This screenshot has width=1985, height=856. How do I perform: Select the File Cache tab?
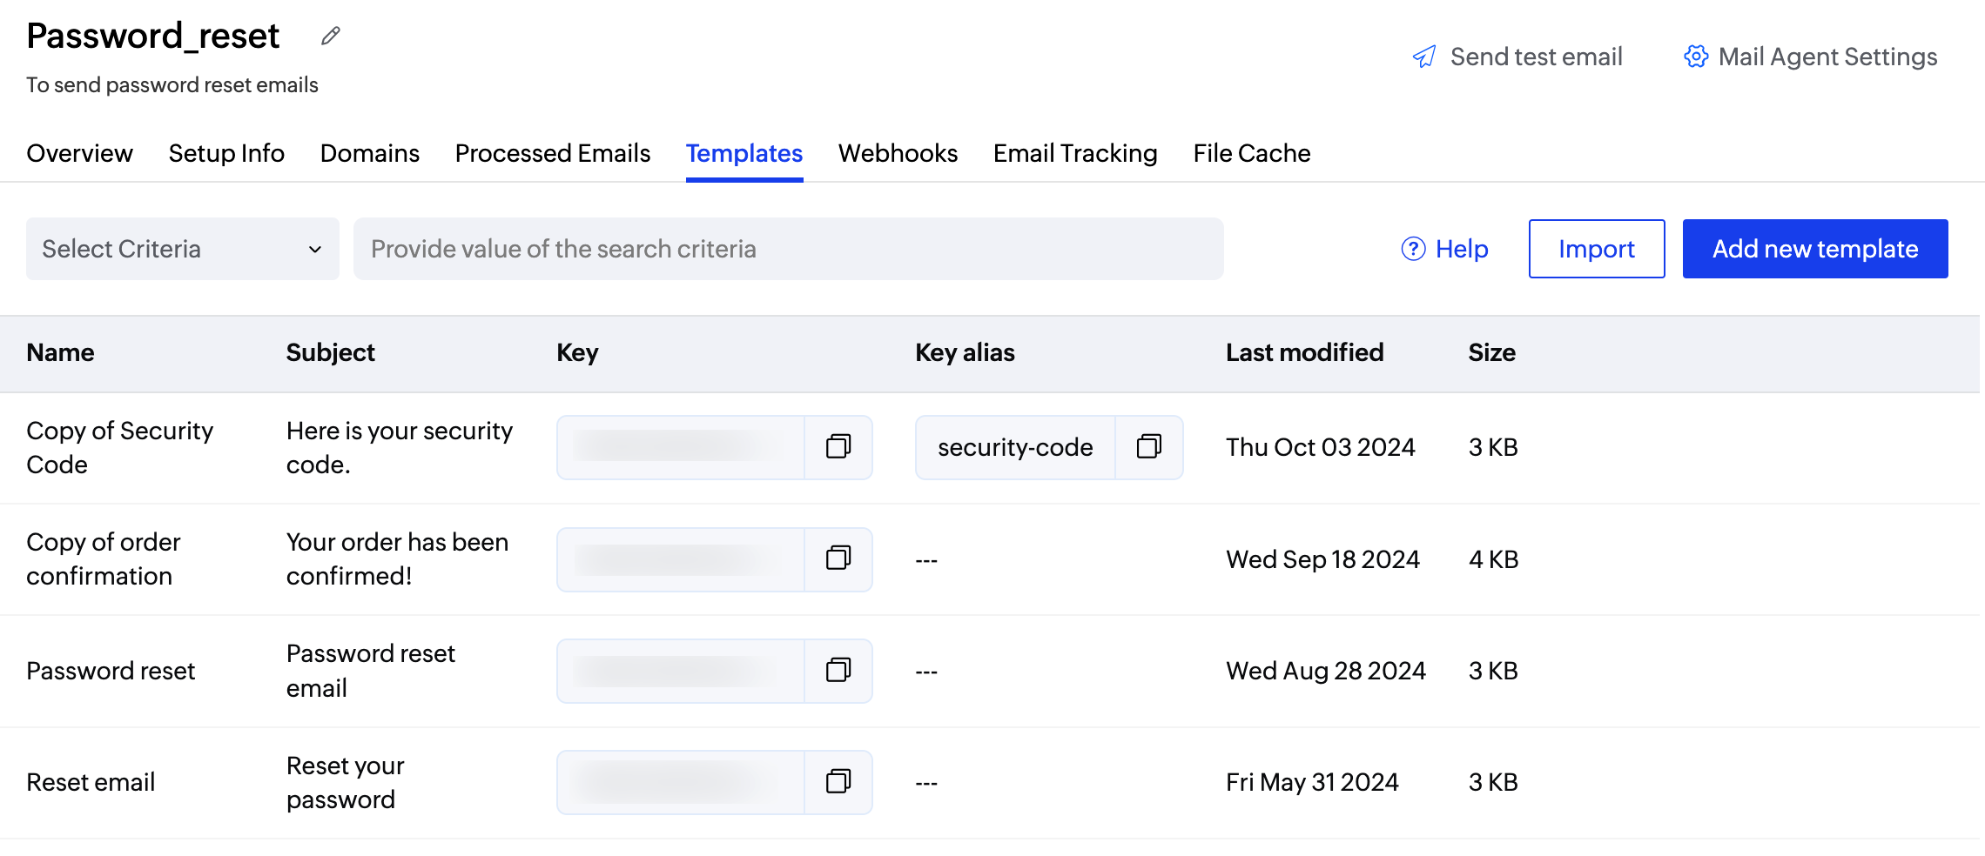[1251, 153]
